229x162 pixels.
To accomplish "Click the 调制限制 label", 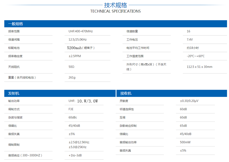I will pyautogui.click(x=14, y=145).
